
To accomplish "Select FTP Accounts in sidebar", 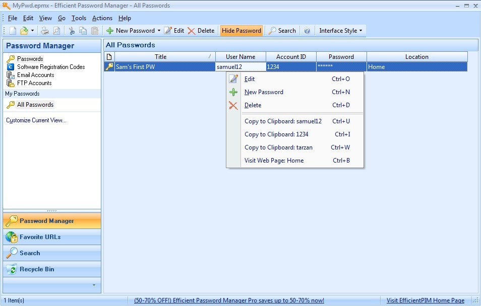I will coord(34,83).
